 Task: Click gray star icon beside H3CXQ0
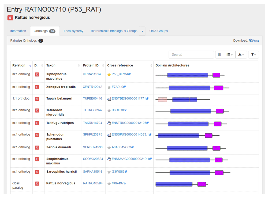(109, 110)
